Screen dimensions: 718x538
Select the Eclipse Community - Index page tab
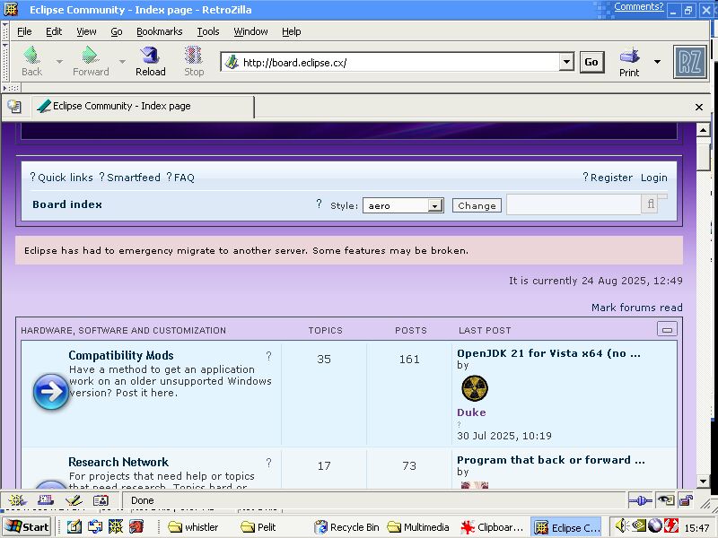click(x=144, y=107)
